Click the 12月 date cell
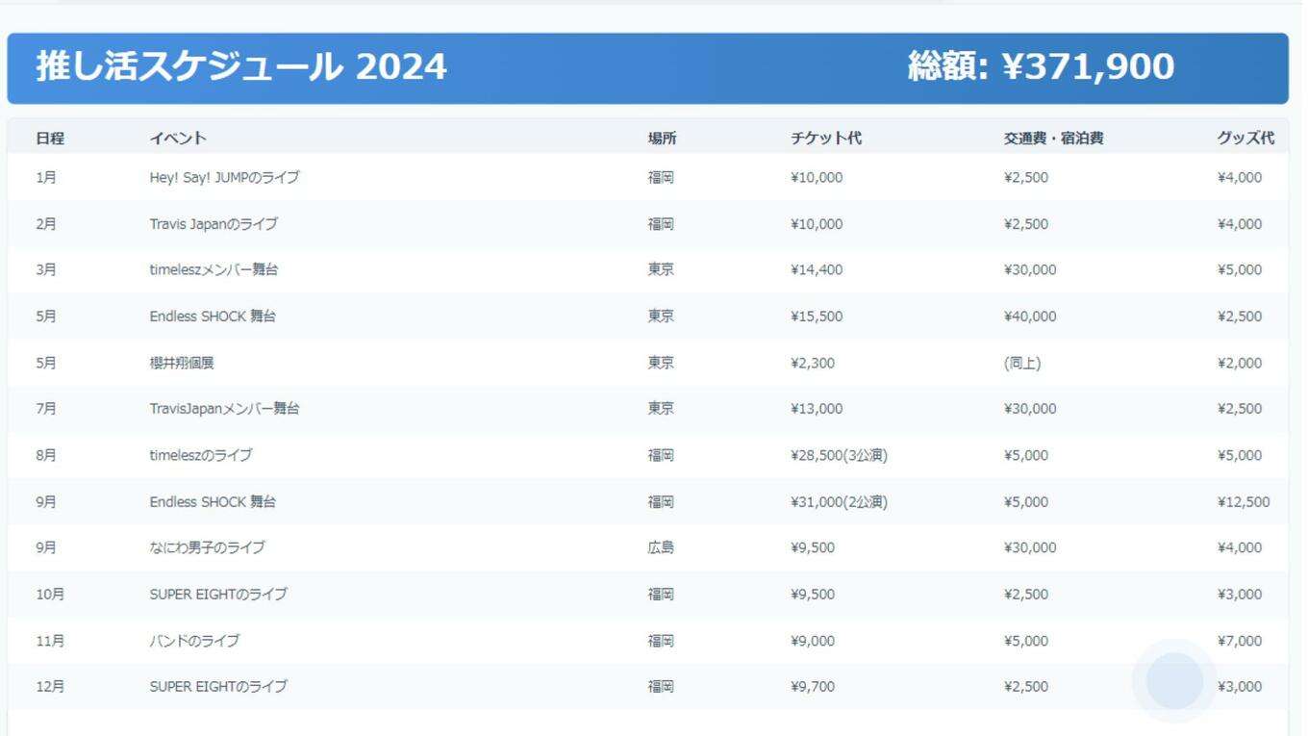 pyautogui.click(x=50, y=687)
